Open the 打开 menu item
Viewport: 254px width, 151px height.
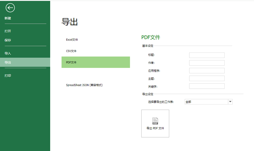click(8, 31)
